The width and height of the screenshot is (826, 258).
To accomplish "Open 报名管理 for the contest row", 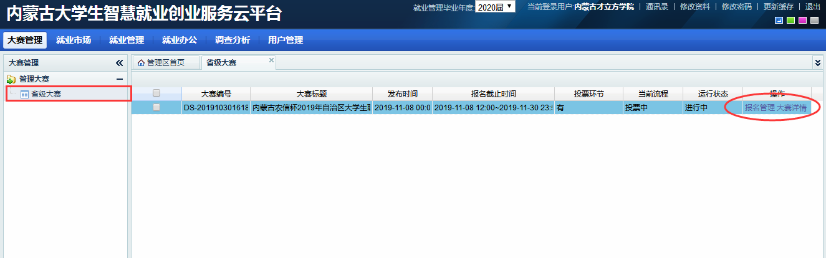I will [759, 107].
